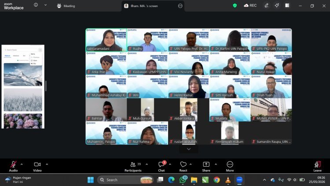The width and height of the screenshot is (330, 186).
Task: Open File Explorer from the taskbar
Action: pyautogui.click(x=194, y=180)
